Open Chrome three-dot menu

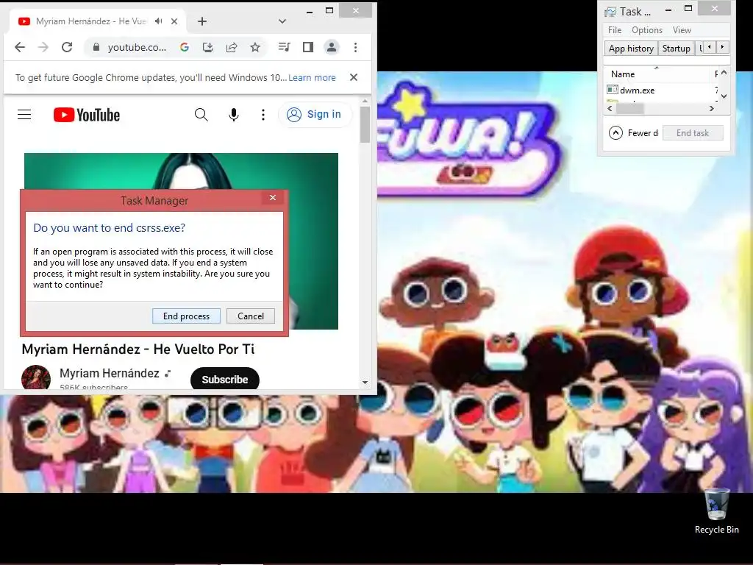point(355,47)
